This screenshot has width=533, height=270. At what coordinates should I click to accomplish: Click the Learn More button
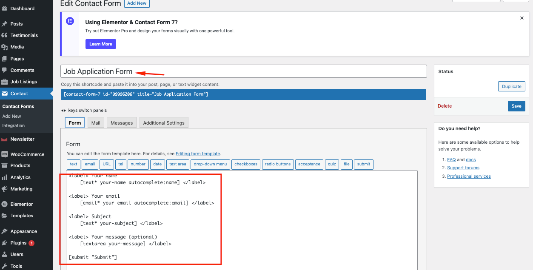100,44
